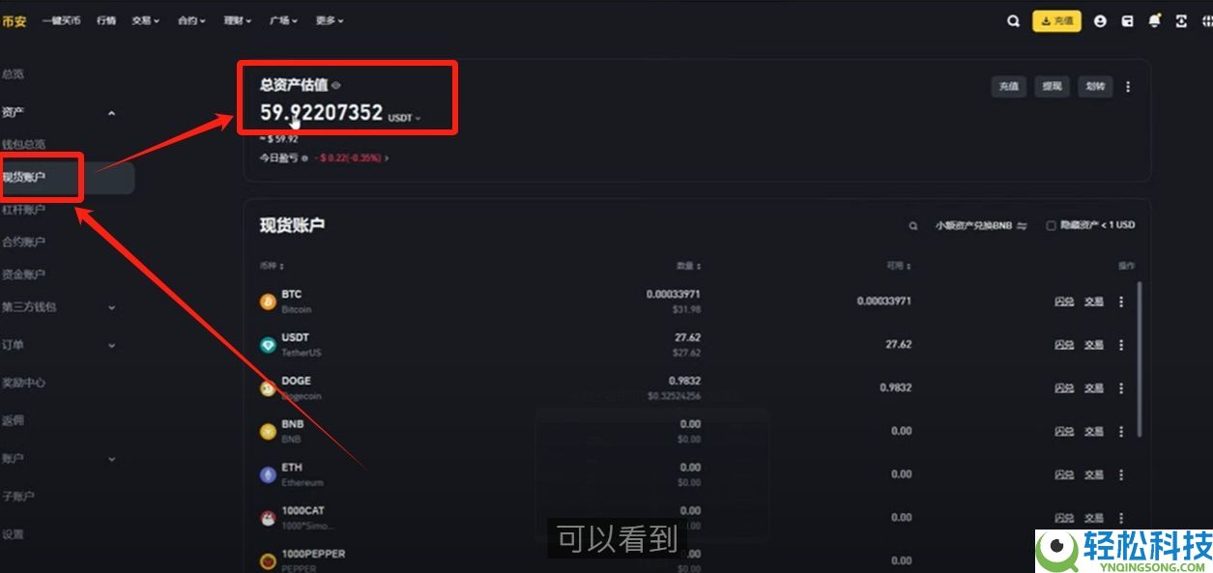
Task: Click the yellow 充值 button in header
Action: [1056, 21]
